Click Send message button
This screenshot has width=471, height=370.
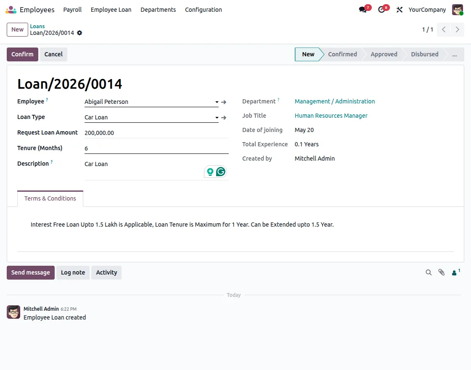click(x=31, y=272)
